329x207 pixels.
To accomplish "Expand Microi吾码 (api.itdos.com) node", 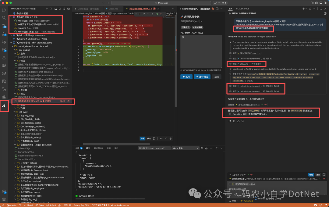I will 11,35.
